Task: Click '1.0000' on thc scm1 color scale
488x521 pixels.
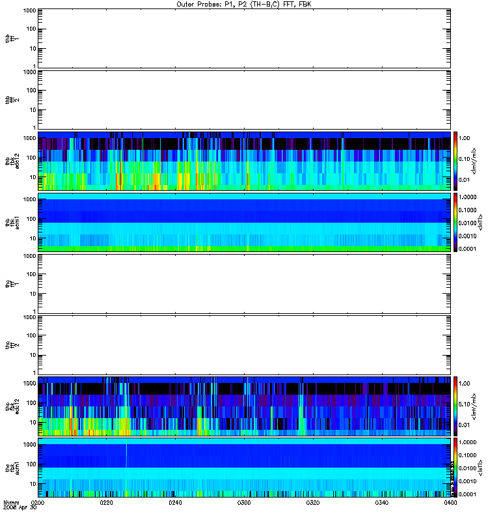Action: point(467,442)
